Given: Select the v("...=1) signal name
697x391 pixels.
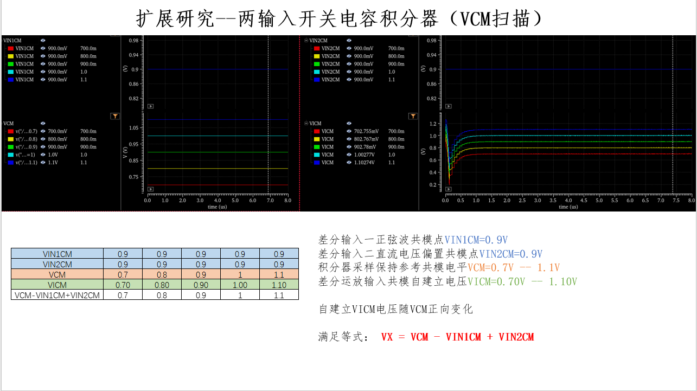Looking at the screenshot, I should point(27,155).
